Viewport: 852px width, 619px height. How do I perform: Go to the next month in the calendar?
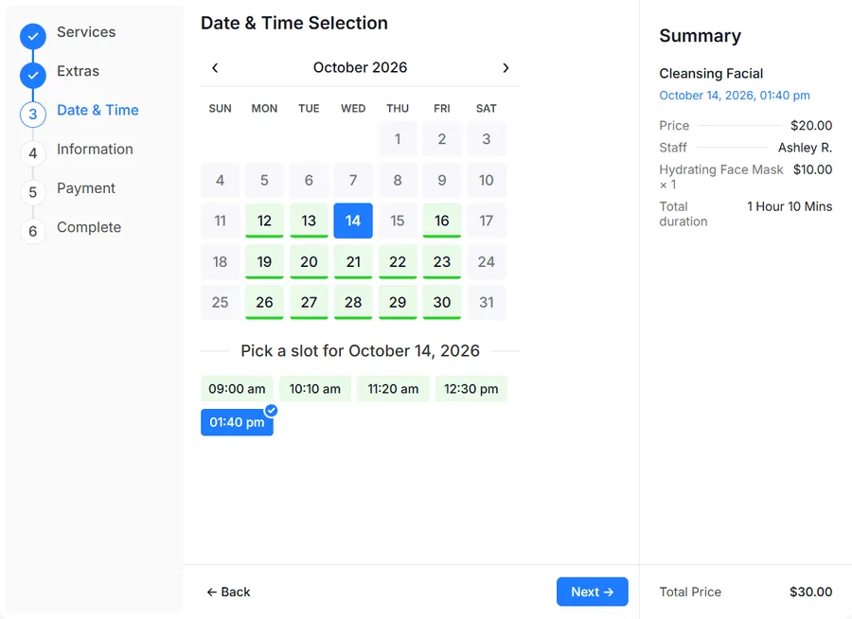[x=506, y=68]
